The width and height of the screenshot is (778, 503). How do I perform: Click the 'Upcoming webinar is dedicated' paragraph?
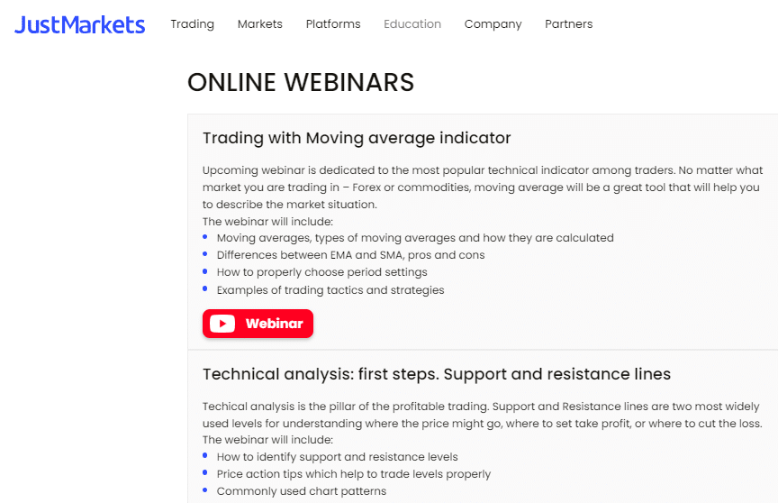[483, 187]
